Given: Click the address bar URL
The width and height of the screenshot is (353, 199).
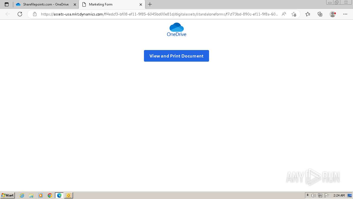Looking at the screenshot, I should point(159,14).
